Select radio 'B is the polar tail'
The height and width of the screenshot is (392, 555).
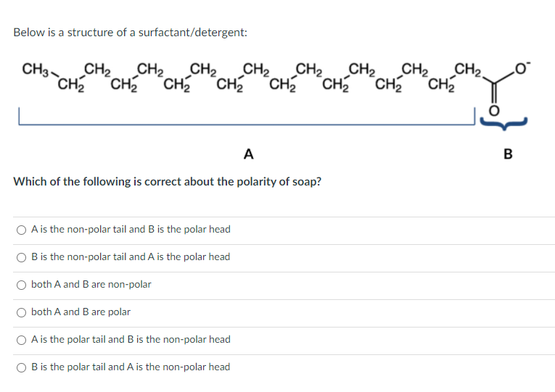(x=22, y=368)
